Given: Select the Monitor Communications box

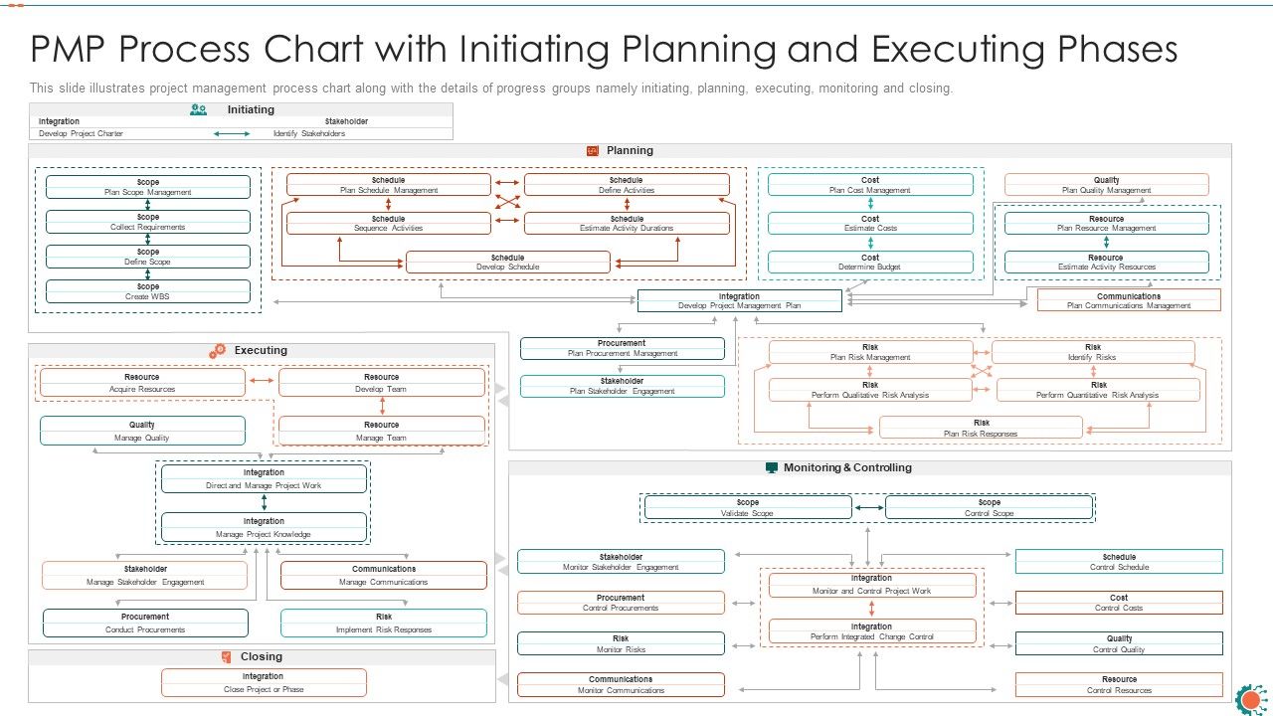Looking at the screenshot, I should coord(621,684).
